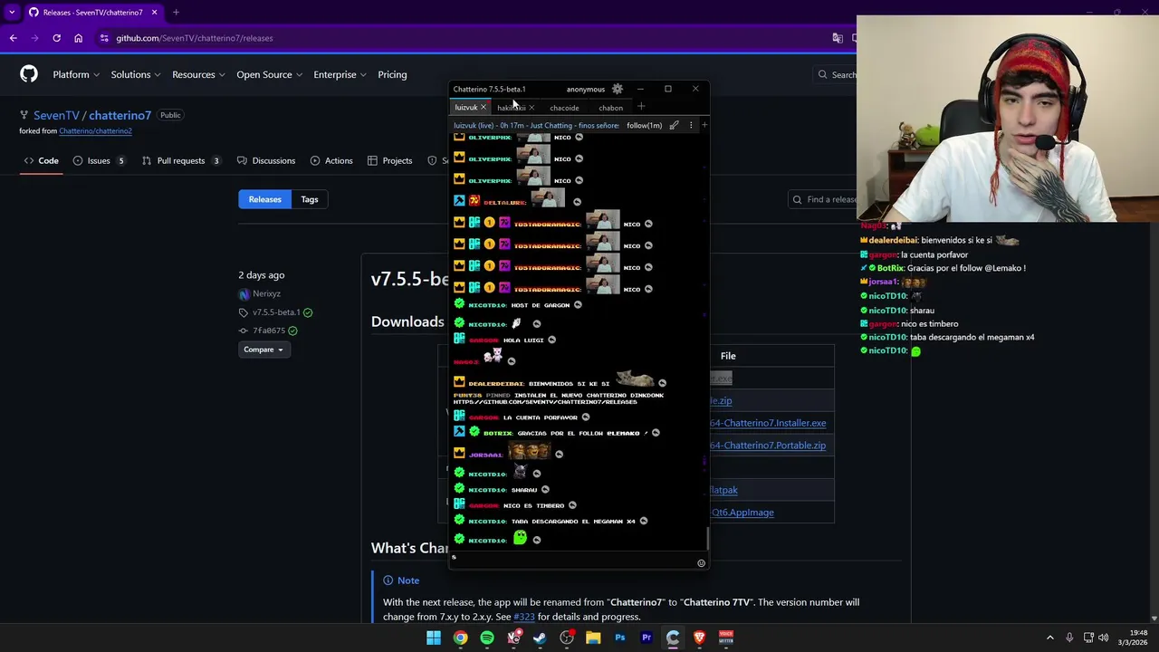Open forked-from Chatterino/chatterino2 link

(x=95, y=131)
